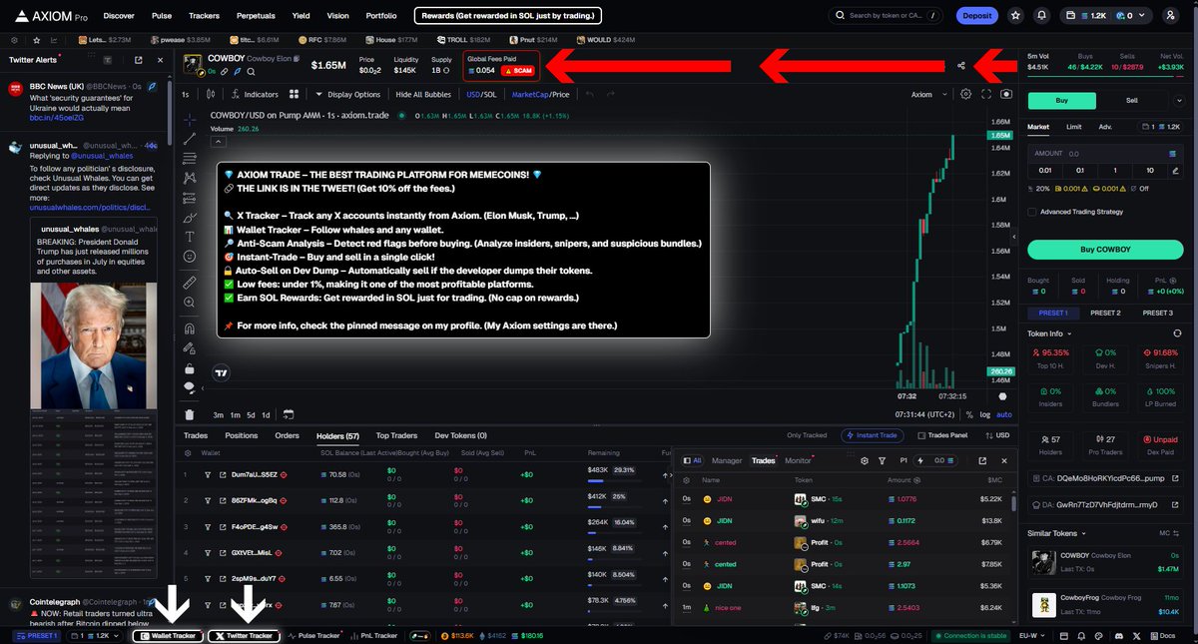This screenshot has height=644, width=1198.
Task: Toggle MarketCap/Price chart mode
Action: 540,94
